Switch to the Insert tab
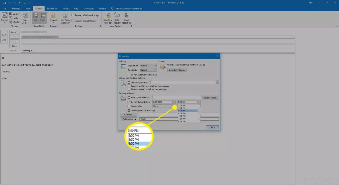The width and height of the screenshot is (339, 185). [x=28, y=9]
